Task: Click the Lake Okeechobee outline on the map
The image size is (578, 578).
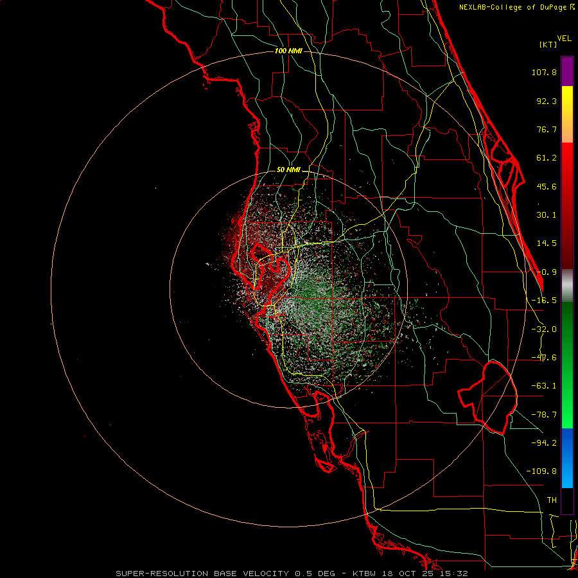Action: [x=488, y=398]
